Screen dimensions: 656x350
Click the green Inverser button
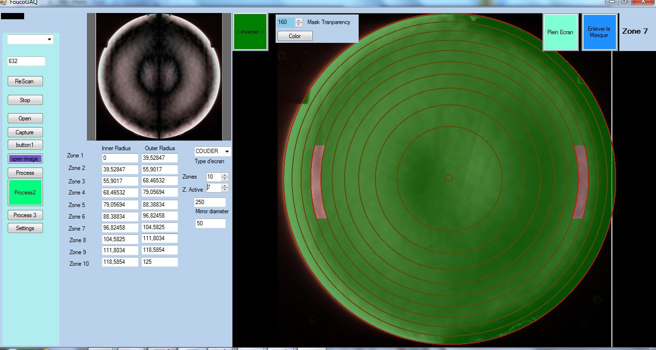[x=250, y=32]
